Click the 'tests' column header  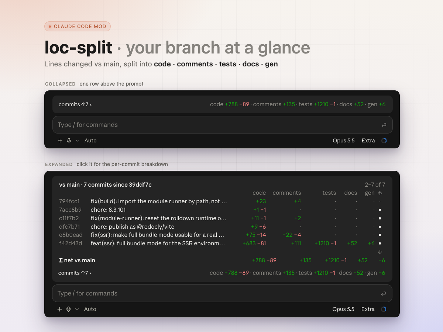click(329, 193)
